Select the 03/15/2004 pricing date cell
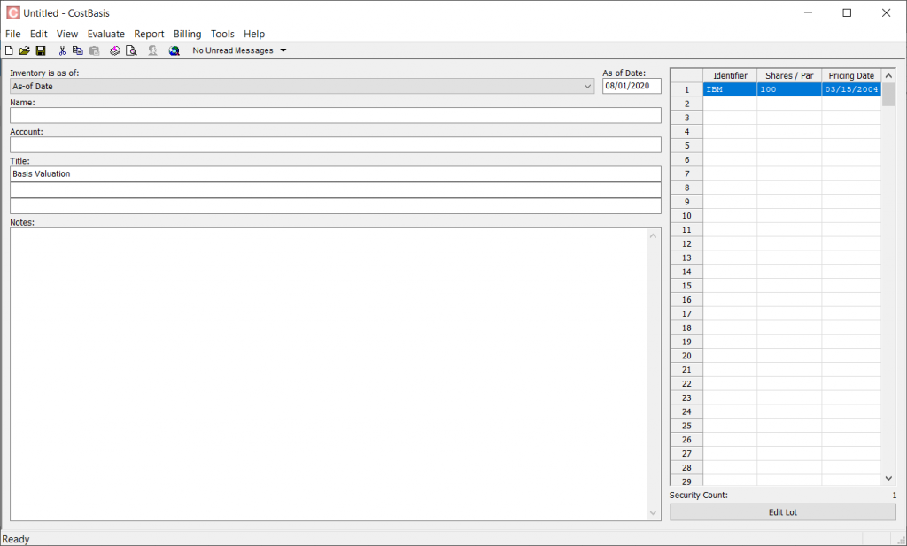 pos(851,89)
